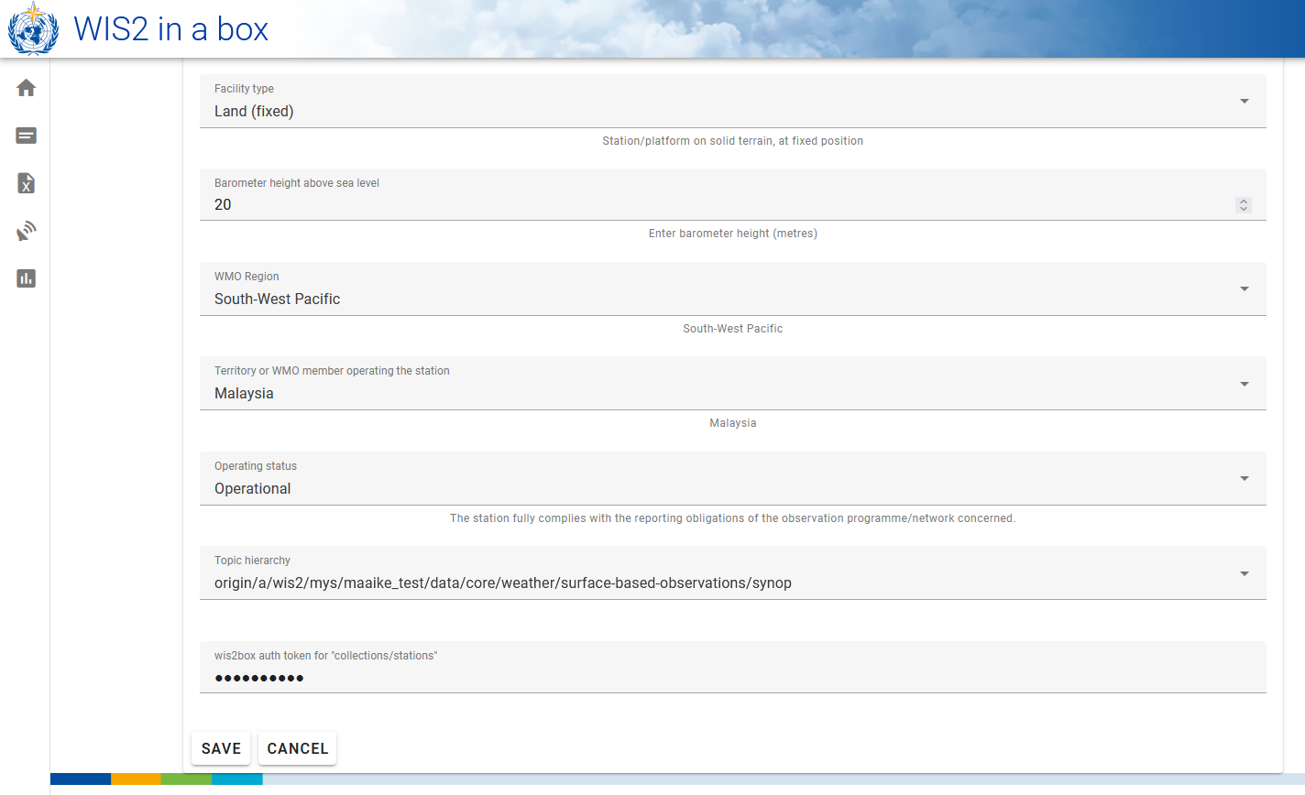Click hint 'Station/platform on solid terrain, at fixed position'

733,141
